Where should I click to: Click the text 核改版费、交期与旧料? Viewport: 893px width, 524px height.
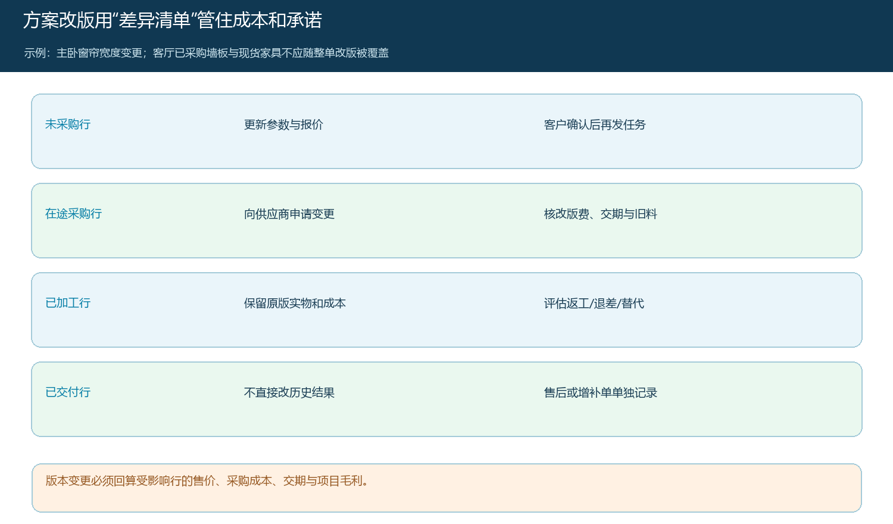601,214
